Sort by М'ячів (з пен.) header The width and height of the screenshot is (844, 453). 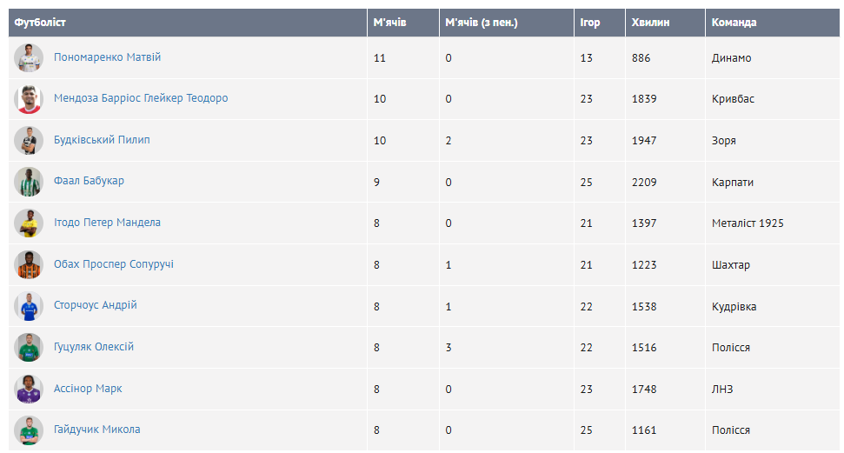[481, 23]
